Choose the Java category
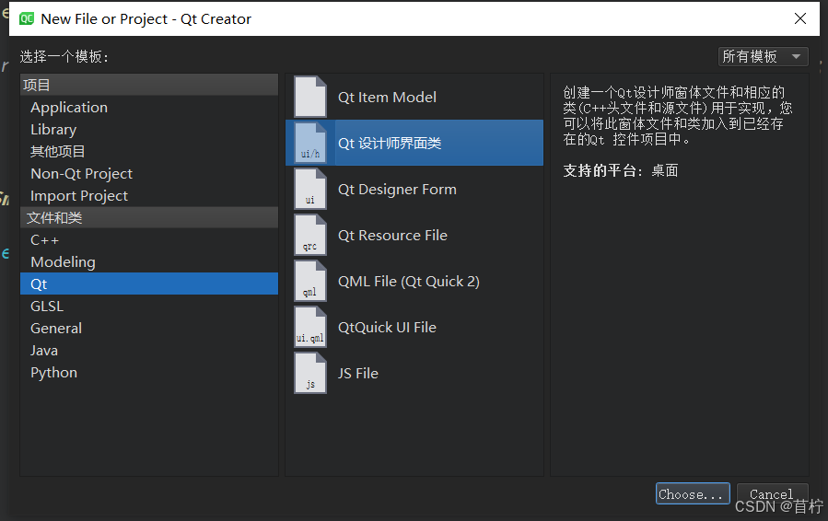 click(149, 351)
